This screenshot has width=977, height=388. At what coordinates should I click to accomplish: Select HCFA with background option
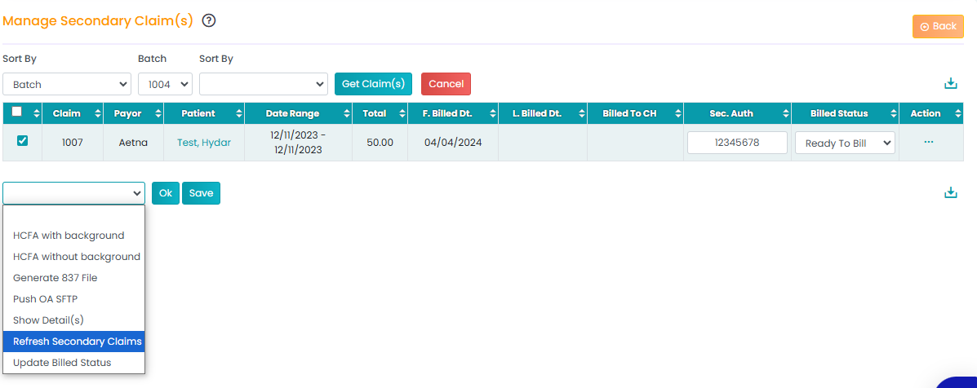click(x=73, y=236)
